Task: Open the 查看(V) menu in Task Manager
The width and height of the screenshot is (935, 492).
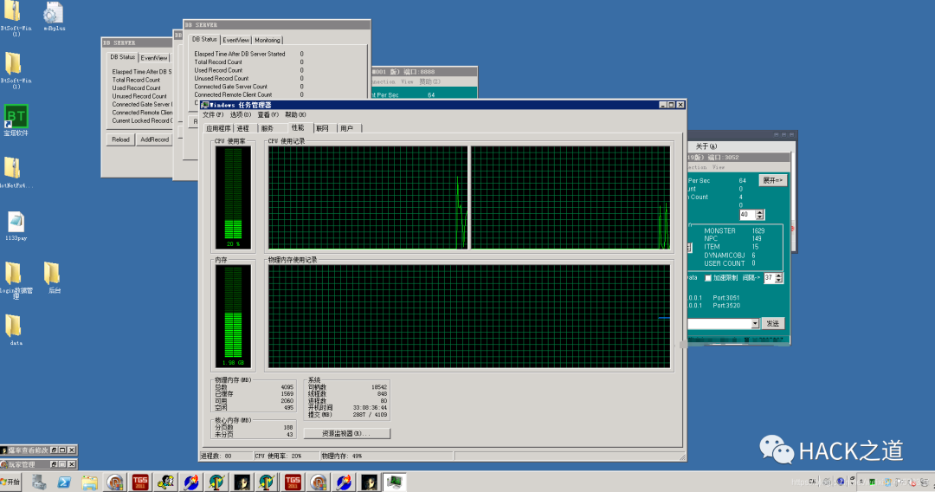Action: point(268,114)
